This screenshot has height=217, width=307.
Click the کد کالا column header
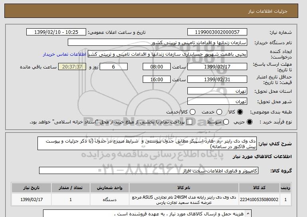pyautogui.click(x=259, y=188)
